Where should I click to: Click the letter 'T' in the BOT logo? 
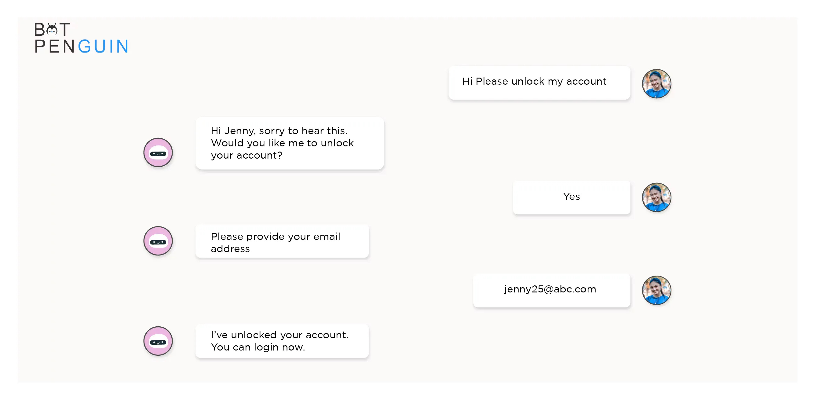[x=64, y=29]
